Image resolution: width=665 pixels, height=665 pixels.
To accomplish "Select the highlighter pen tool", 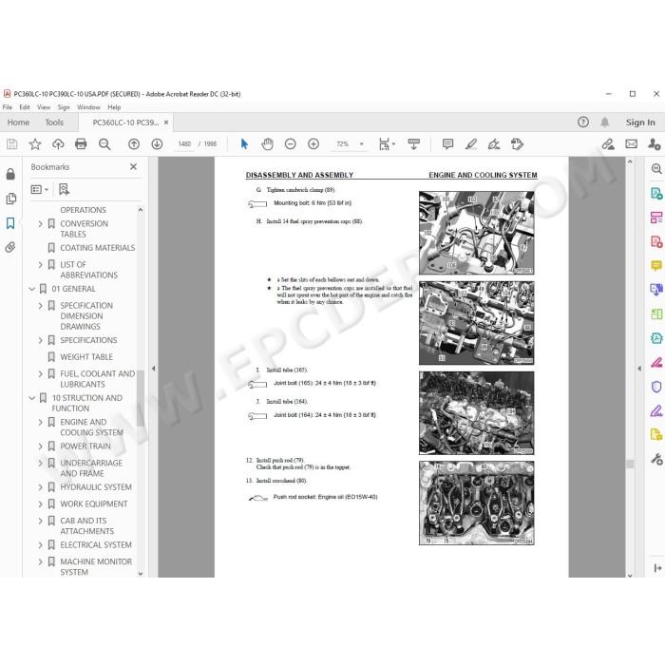I will pyautogui.click(x=471, y=144).
